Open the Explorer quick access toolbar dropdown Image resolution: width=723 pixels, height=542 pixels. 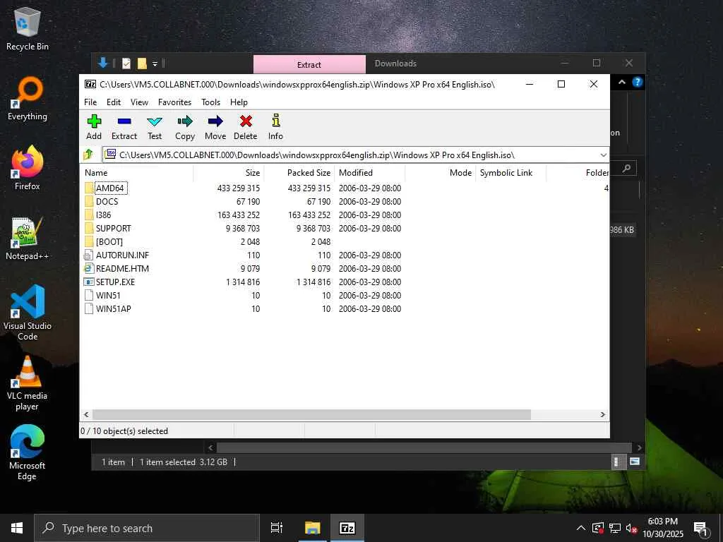click(155, 64)
